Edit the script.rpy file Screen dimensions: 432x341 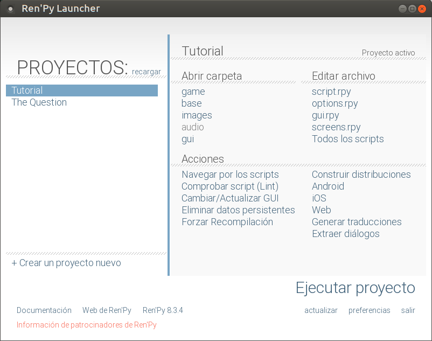coord(331,91)
